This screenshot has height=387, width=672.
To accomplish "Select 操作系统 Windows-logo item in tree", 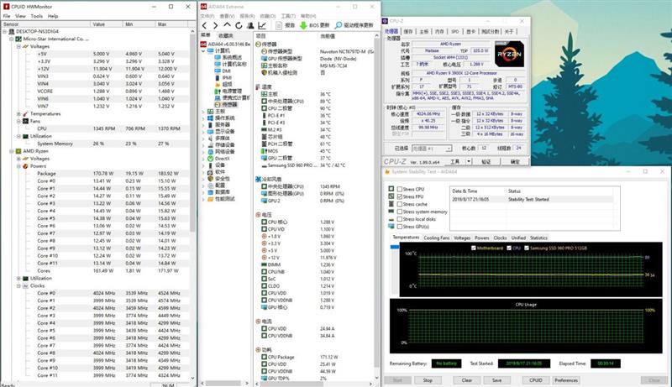I will click(x=221, y=118).
